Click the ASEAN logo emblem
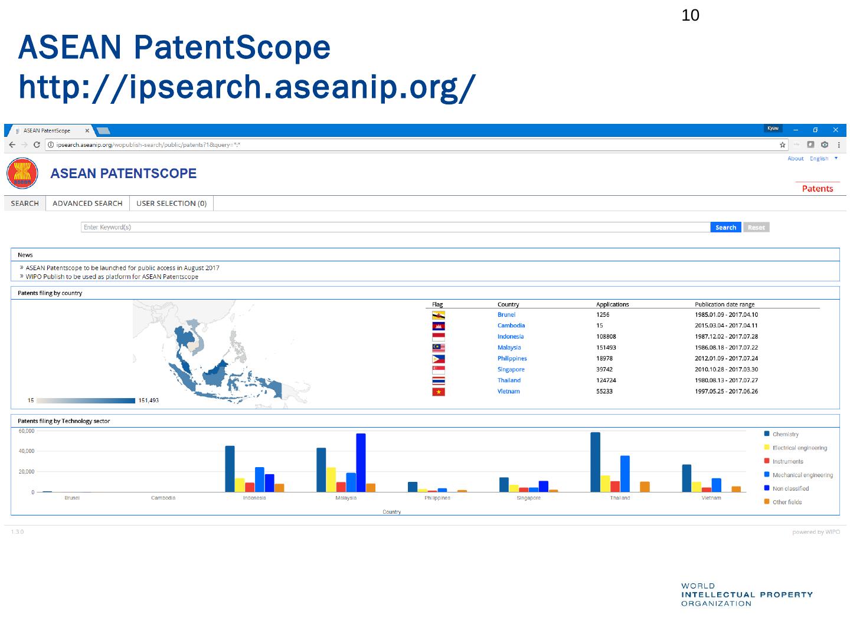The width and height of the screenshot is (850, 637). click(22, 173)
